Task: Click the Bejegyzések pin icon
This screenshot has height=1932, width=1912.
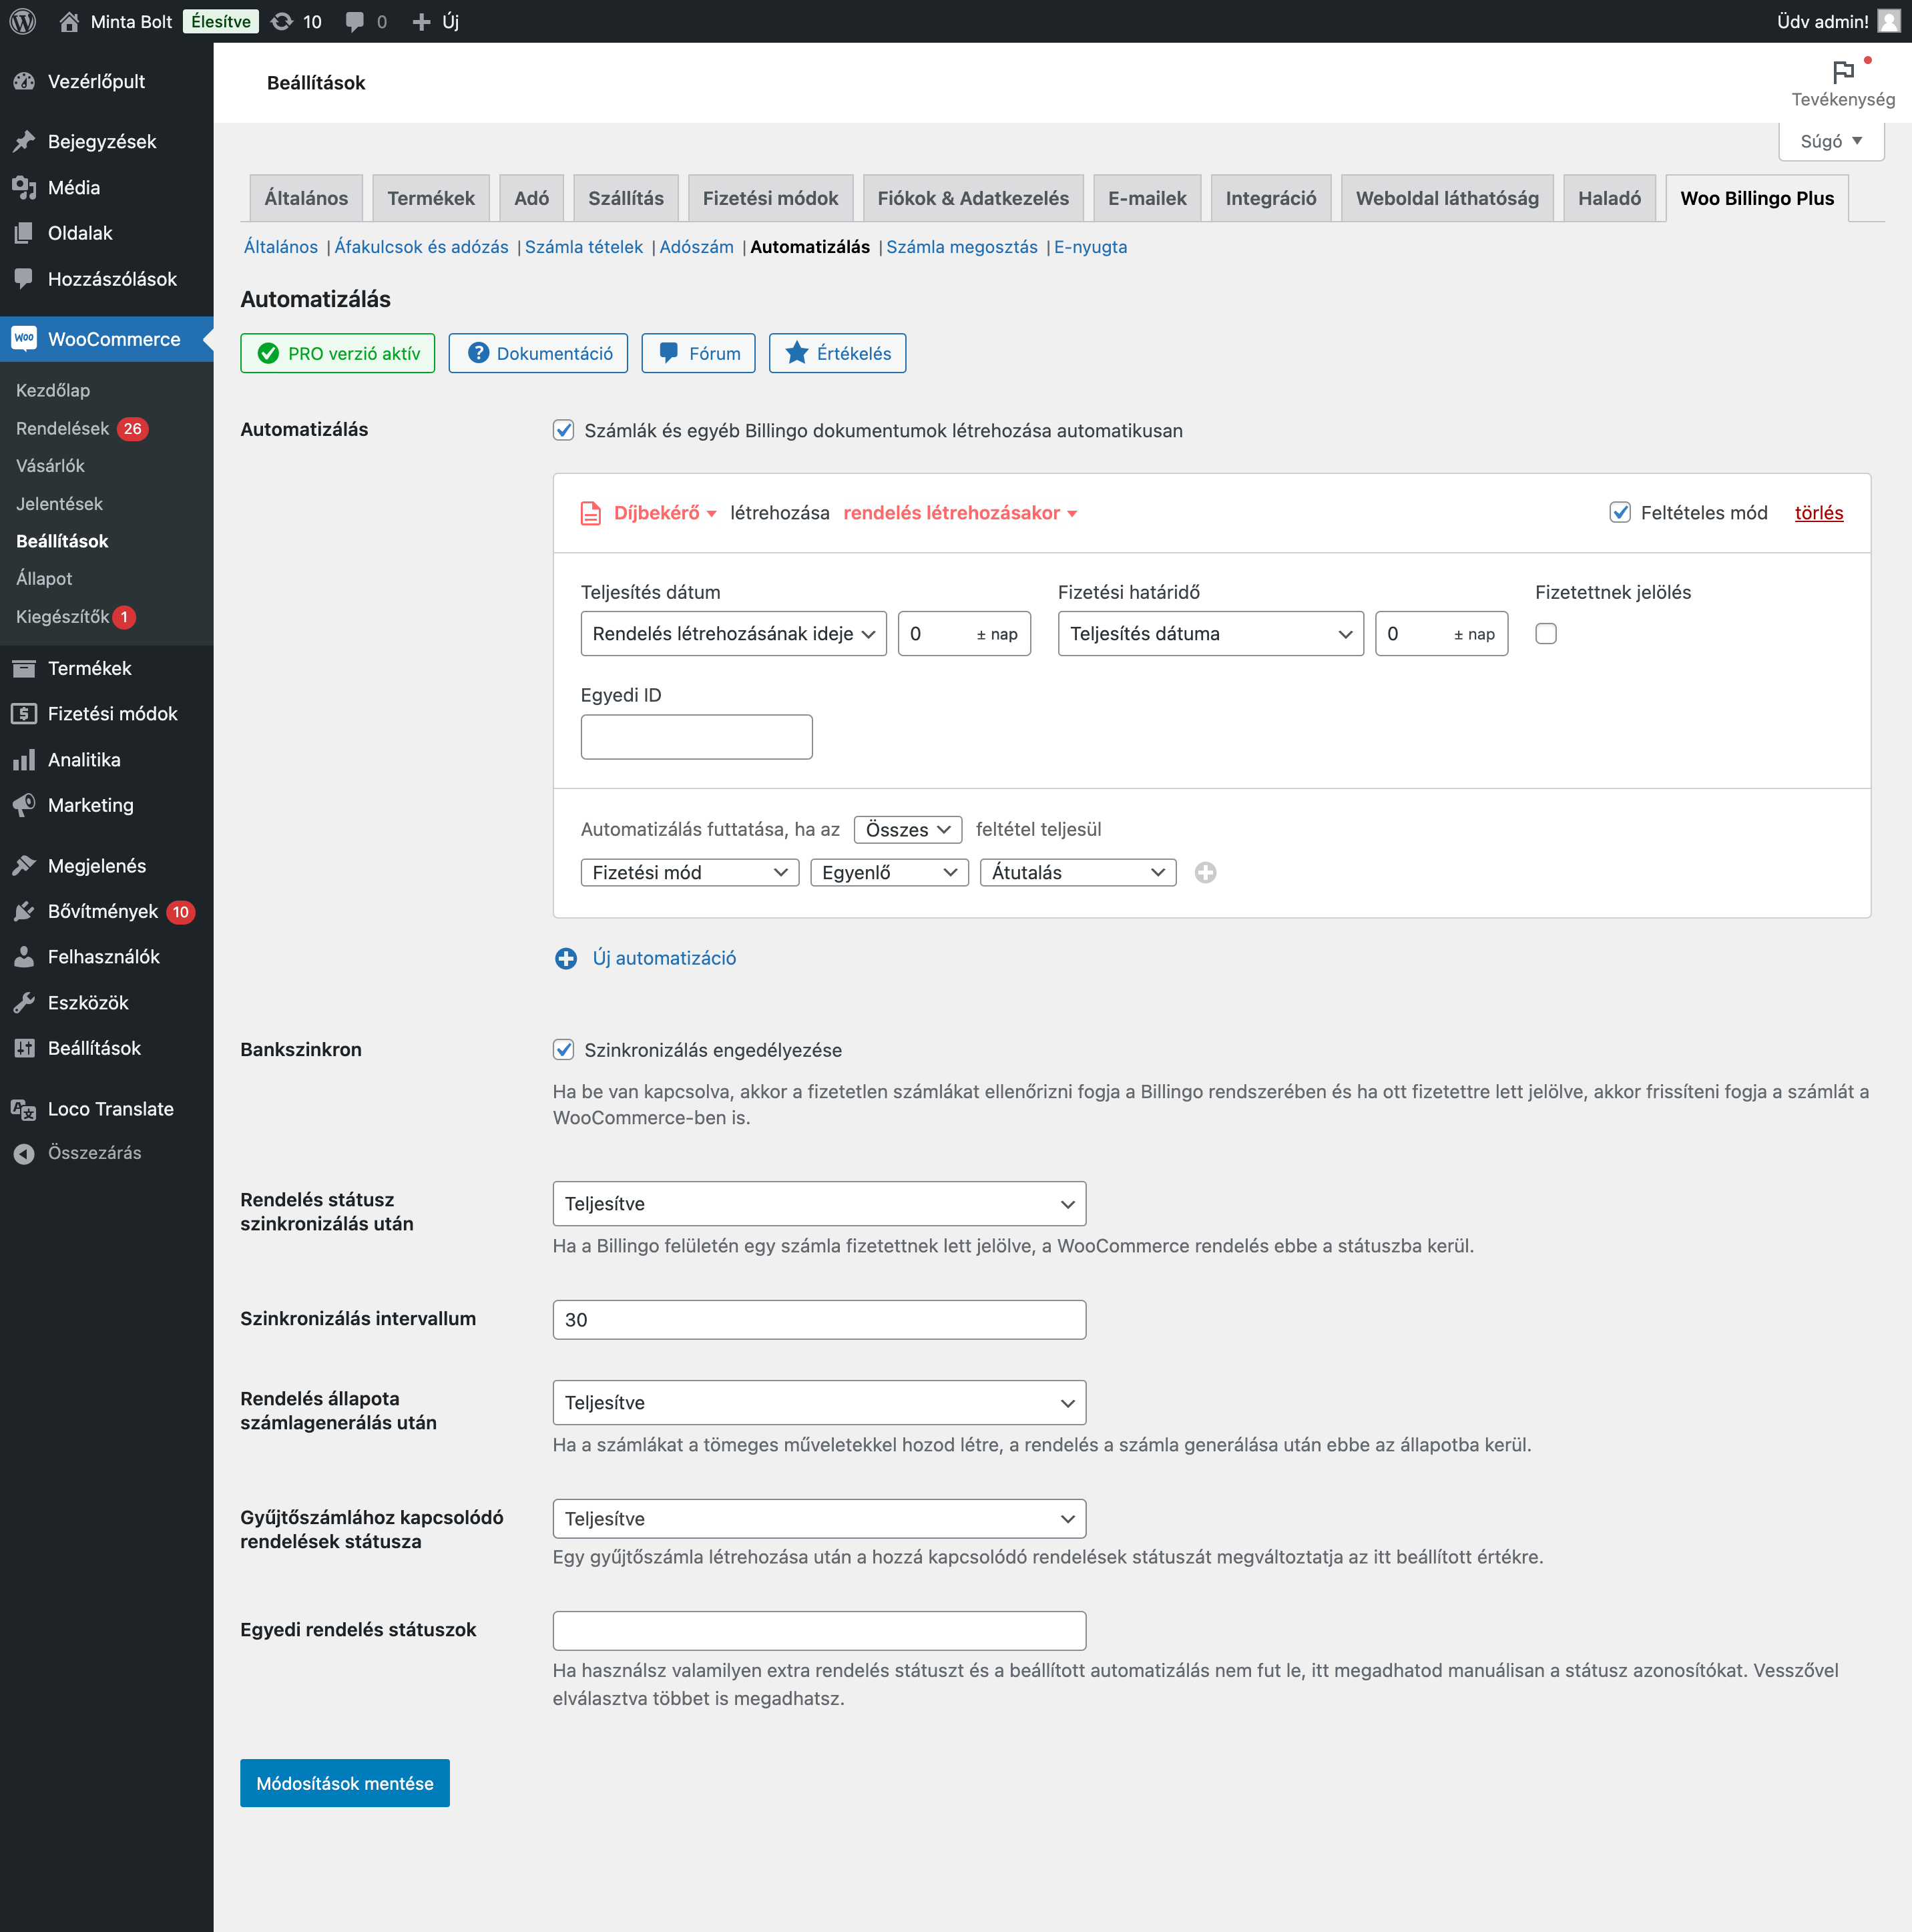Action: (24, 141)
